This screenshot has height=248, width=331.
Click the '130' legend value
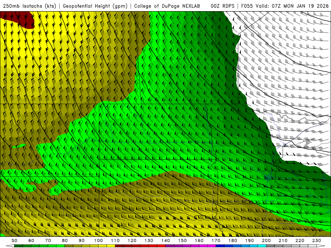click(149, 241)
